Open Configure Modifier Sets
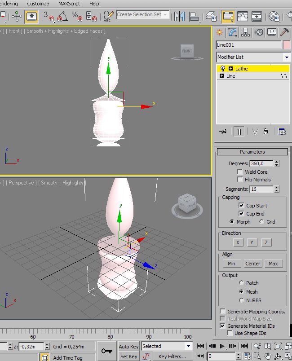This screenshot has height=361, width=292. tap(282, 132)
